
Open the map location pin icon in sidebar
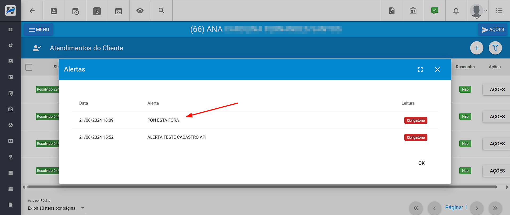11,157
